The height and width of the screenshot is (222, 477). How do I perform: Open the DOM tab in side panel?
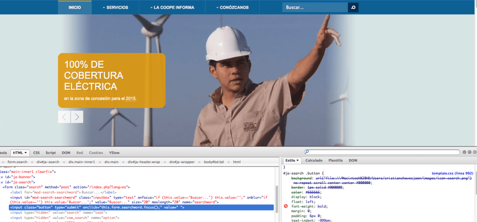click(x=353, y=160)
